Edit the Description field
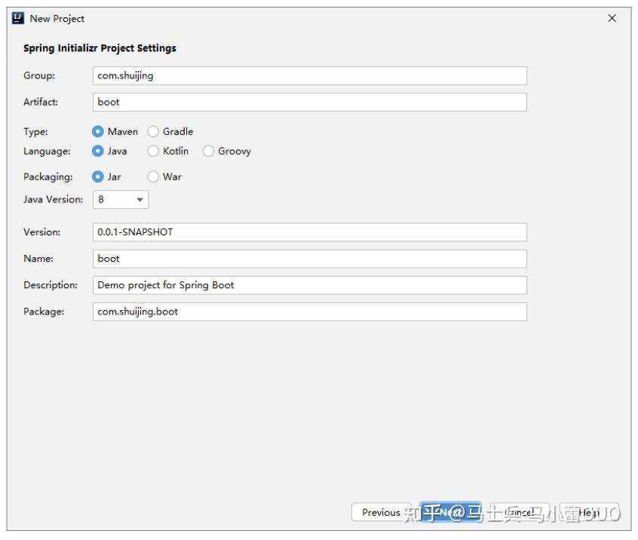This screenshot has height=540, width=638. [310, 285]
